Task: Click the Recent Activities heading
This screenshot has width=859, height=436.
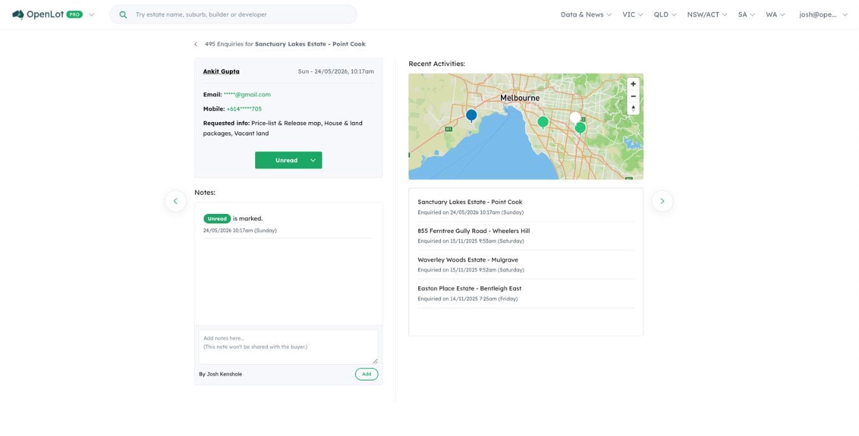Action: pos(436,64)
